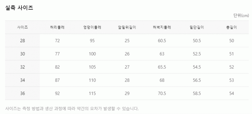Click the 엉덩이둘레 column header
The image size is (252, 114).
(92, 27)
